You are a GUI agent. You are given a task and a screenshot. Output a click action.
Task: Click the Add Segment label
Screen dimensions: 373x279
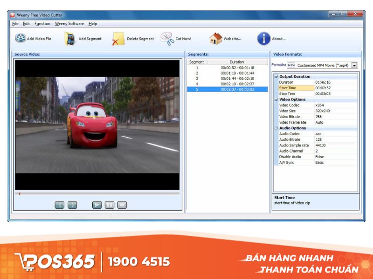point(90,39)
